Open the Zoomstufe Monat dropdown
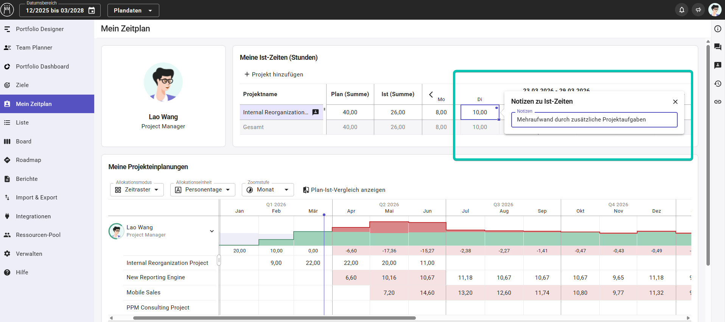This screenshot has height=322, width=725. (268, 190)
